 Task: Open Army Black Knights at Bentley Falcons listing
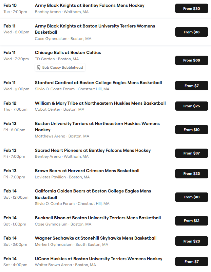tap(89, 6)
